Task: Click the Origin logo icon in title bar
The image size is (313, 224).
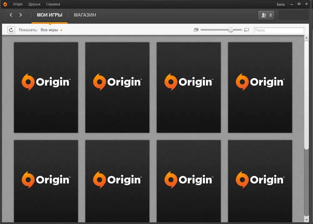Action: 5,4
